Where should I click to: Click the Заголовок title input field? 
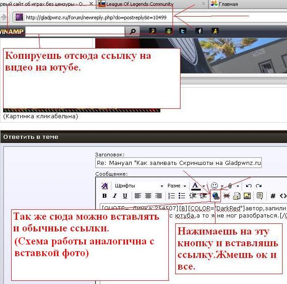[x=178, y=163]
